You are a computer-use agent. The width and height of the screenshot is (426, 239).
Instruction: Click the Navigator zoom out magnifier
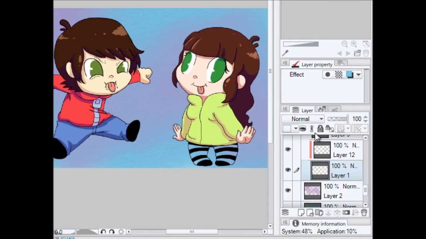[x=344, y=44]
